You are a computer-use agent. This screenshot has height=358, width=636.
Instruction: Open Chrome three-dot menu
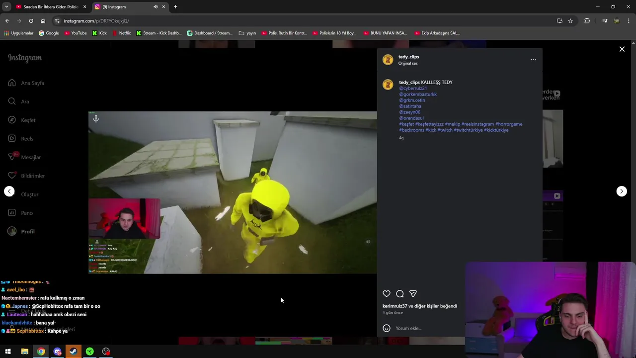pos(629,21)
